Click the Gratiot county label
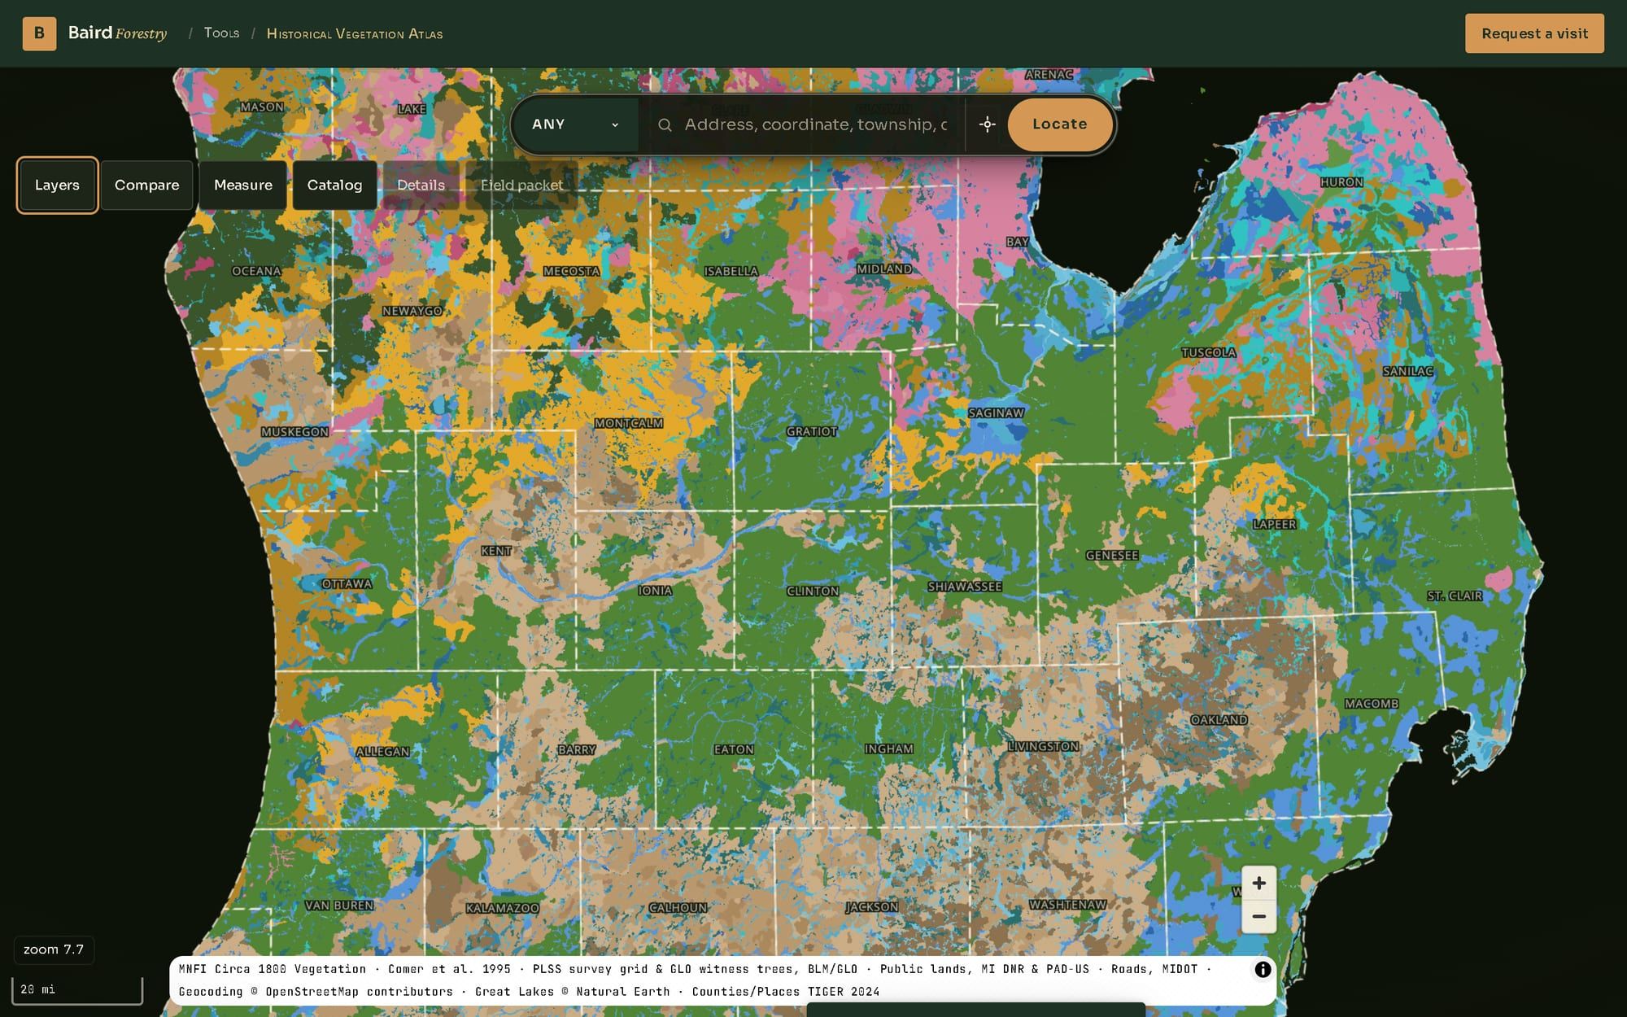 click(x=812, y=431)
